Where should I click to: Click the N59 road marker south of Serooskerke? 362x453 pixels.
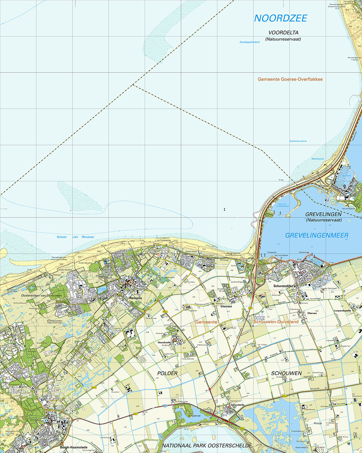242,428
